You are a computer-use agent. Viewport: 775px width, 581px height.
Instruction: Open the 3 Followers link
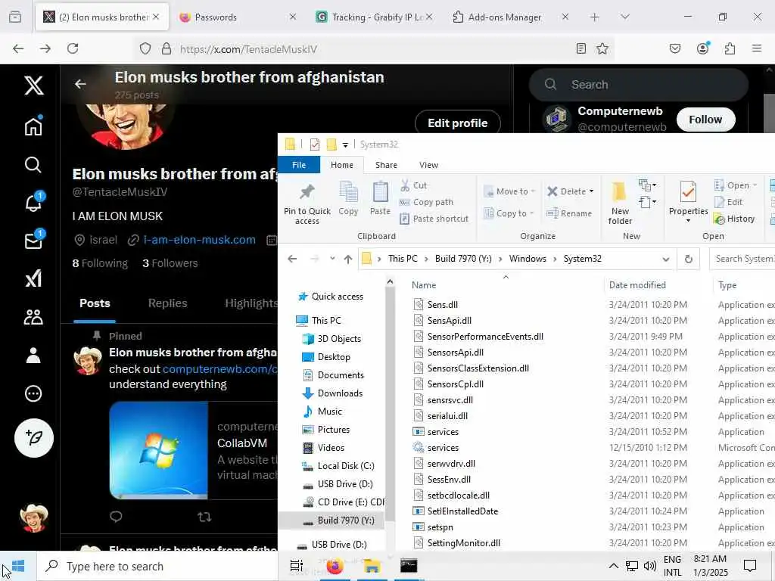click(170, 263)
